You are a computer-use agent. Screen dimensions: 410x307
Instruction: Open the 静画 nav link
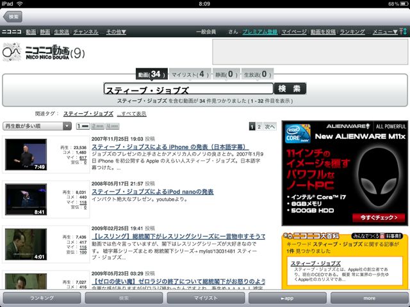45,32
